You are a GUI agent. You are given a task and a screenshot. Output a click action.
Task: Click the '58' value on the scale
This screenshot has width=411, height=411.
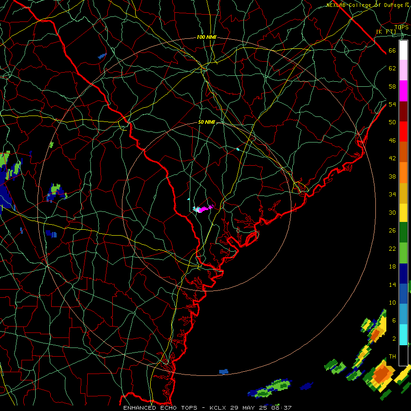(x=392, y=86)
